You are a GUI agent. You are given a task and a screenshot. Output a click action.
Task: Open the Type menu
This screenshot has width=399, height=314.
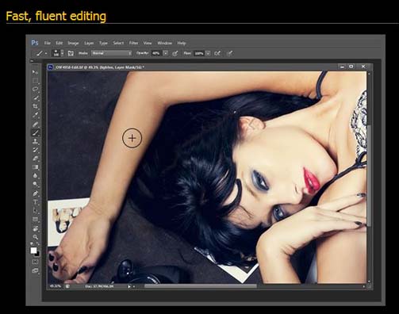(x=103, y=43)
